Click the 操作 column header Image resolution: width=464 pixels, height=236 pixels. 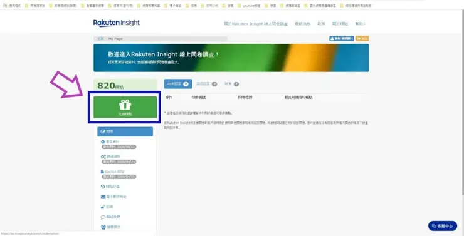(169, 97)
